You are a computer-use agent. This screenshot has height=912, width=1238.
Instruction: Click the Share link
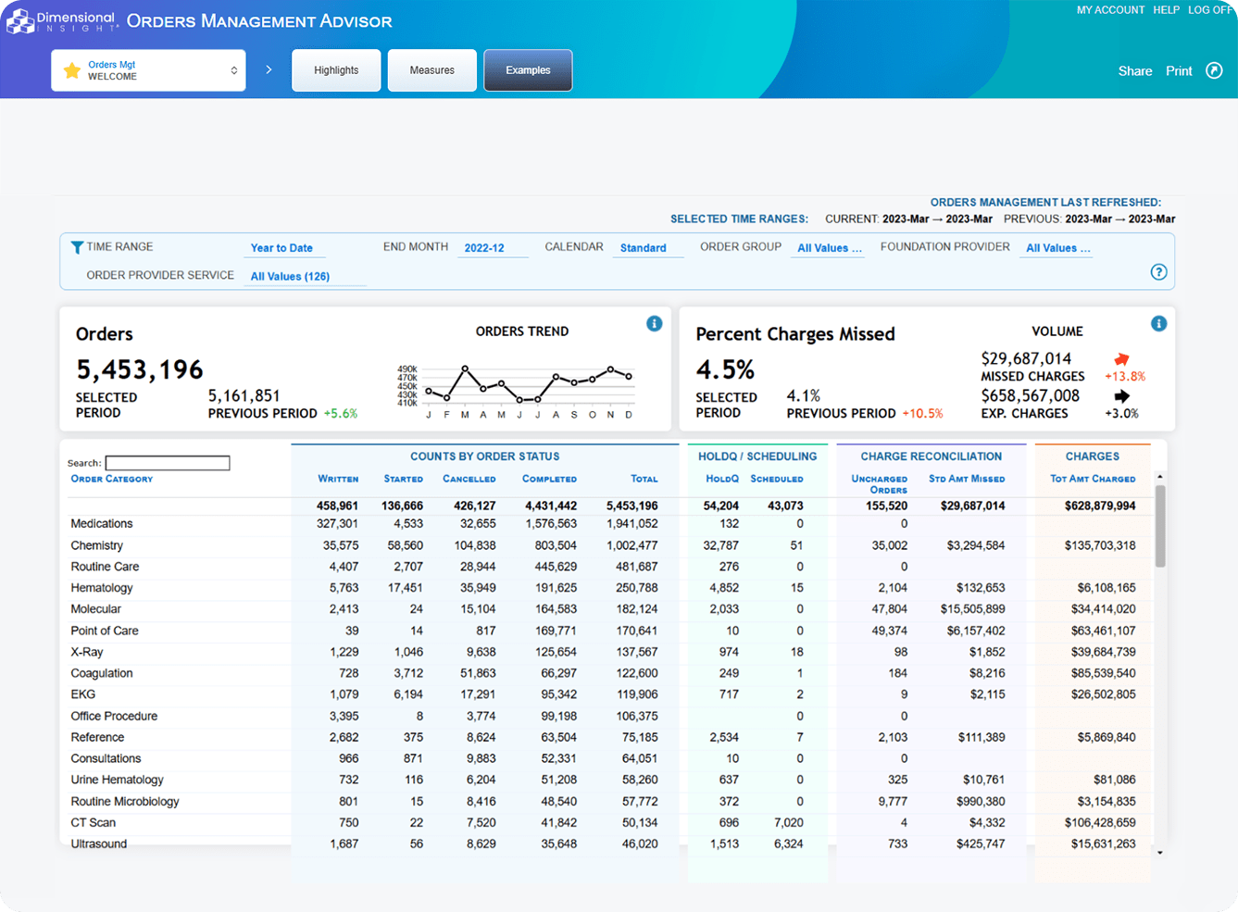point(1134,71)
